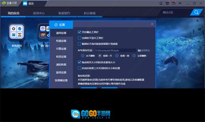Open the 热门应用 folder icon
Image resolution: width=205 pixels, height=122 pixels.
[44, 32]
